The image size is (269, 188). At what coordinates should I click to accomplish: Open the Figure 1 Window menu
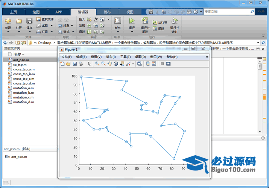pos(156,57)
